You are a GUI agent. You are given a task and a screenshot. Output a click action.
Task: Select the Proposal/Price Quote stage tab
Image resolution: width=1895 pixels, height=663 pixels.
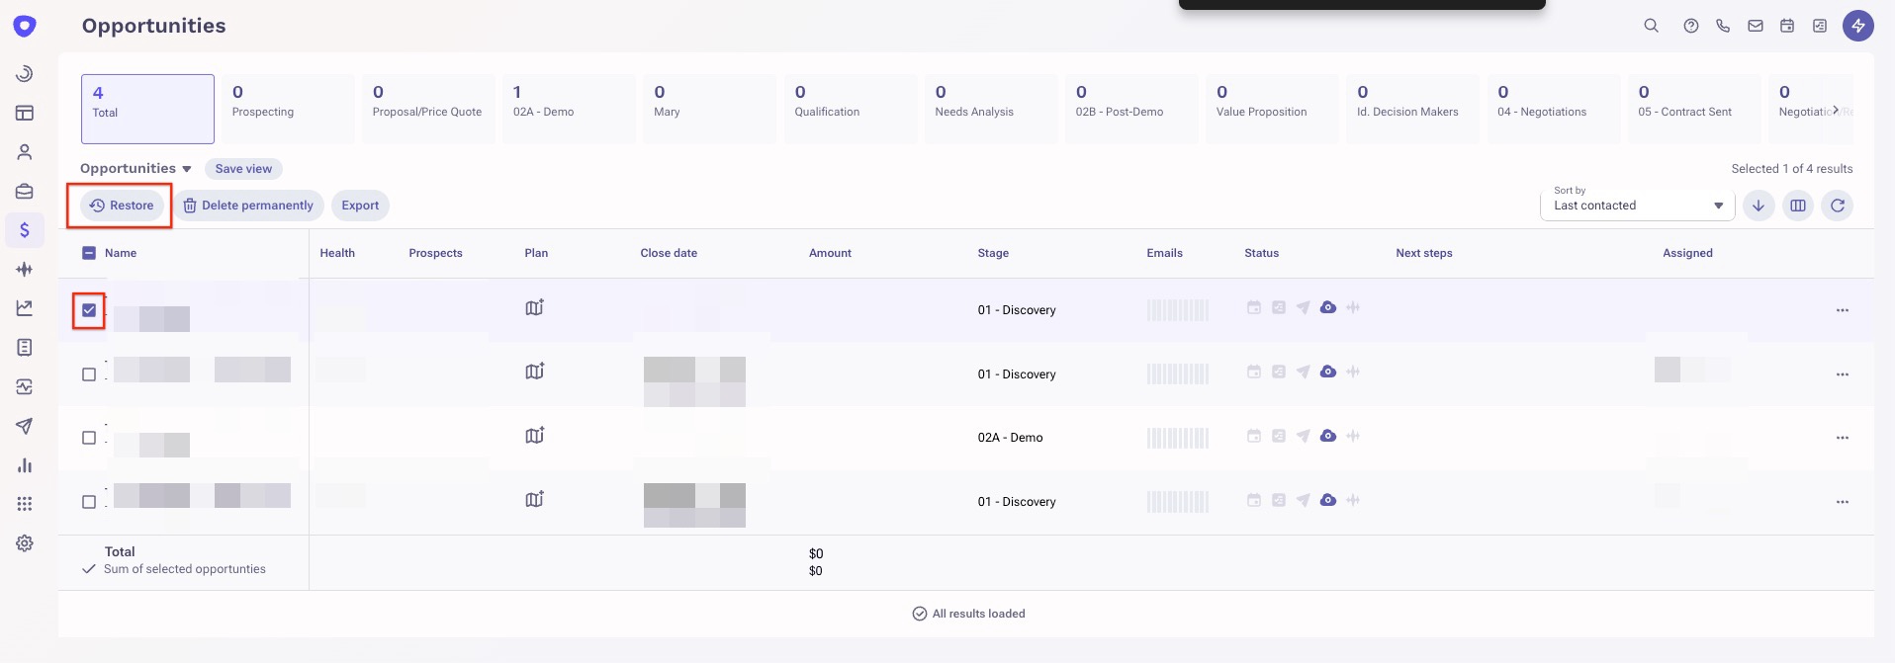tap(428, 109)
